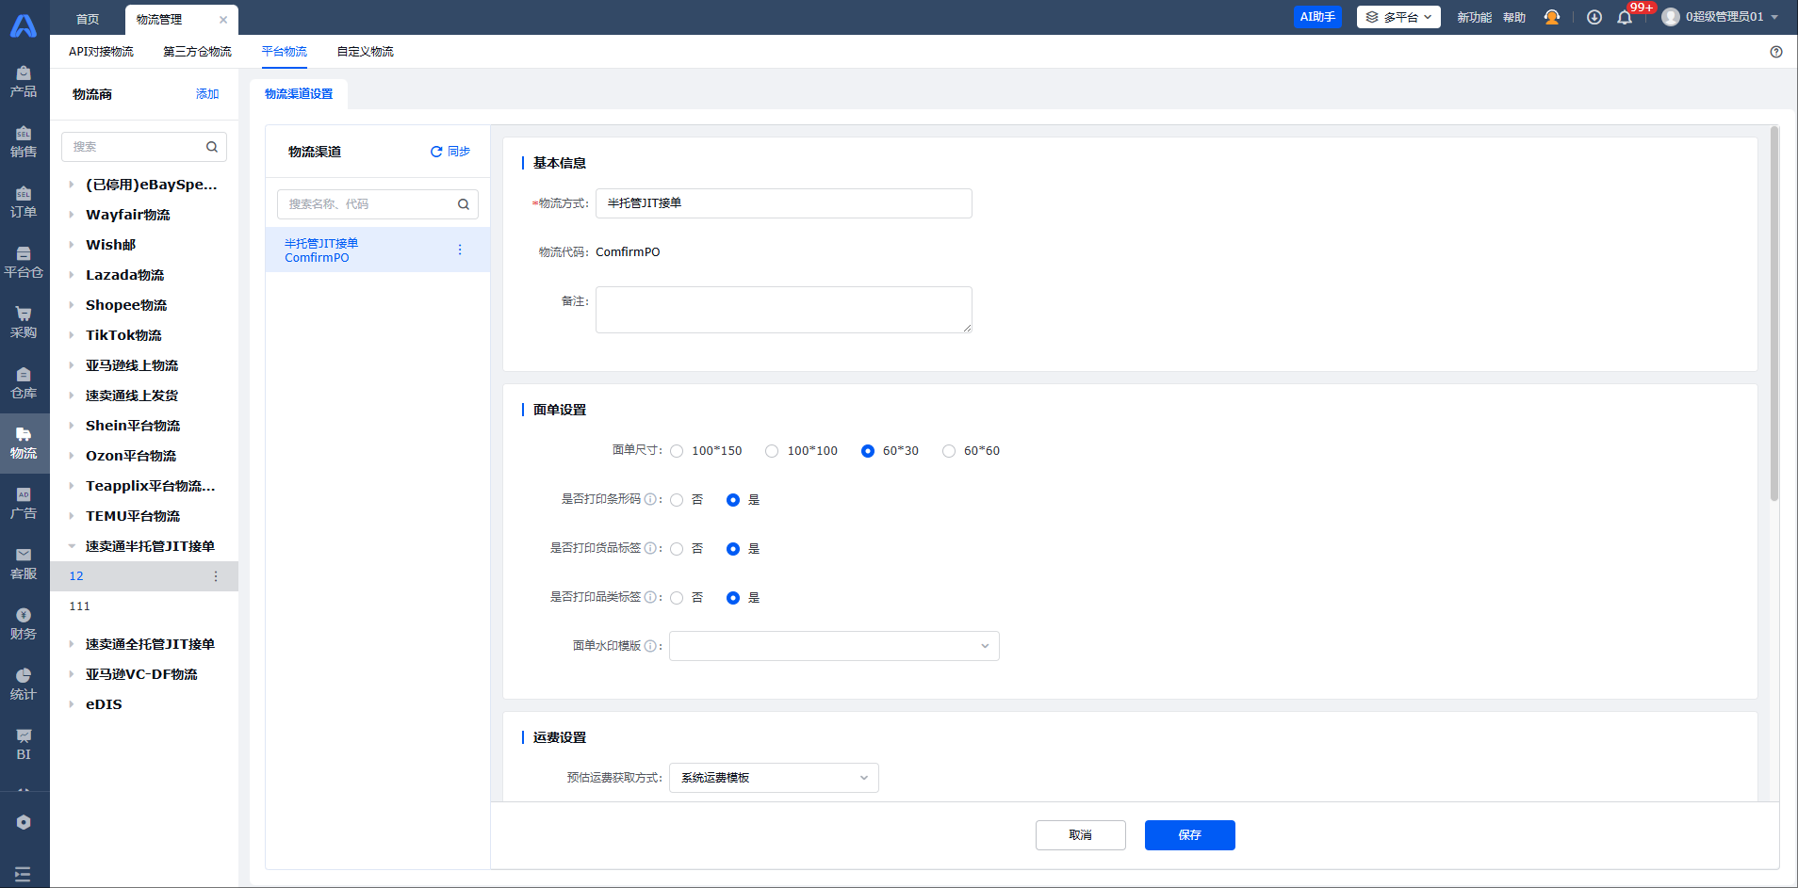The image size is (1798, 888).
Task: Select label size 100*150
Action: point(677,451)
